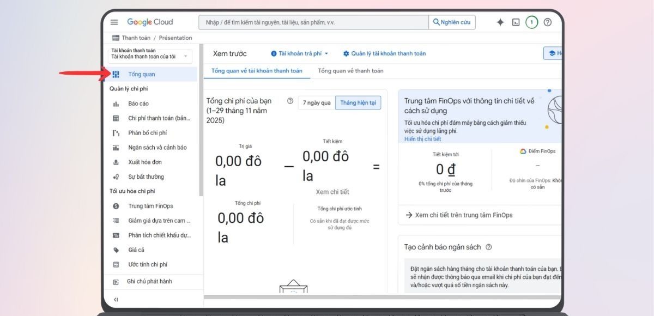The height and width of the screenshot is (316, 654).
Task: Click the green notifications badge
Action: [532, 22]
